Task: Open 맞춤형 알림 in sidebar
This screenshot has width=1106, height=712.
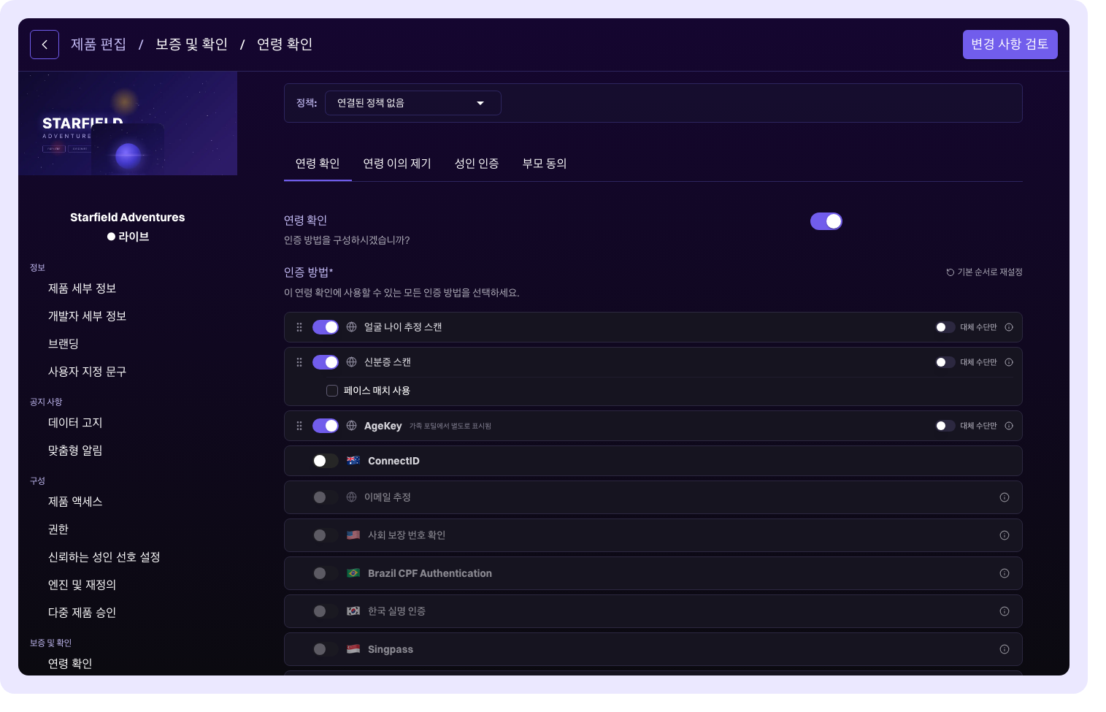Action: tap(75, 451)
